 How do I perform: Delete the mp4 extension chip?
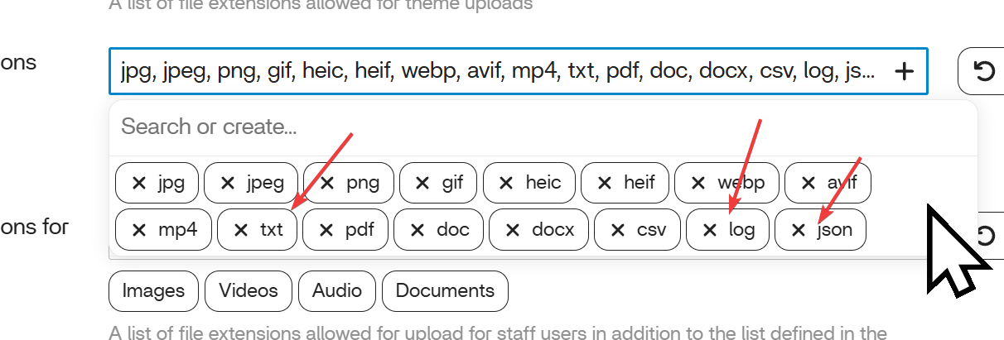click(139, 230)
